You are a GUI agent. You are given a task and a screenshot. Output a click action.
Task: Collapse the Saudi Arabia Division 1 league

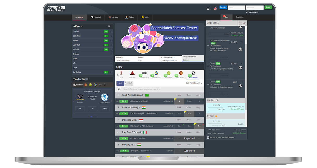[119, 95]
